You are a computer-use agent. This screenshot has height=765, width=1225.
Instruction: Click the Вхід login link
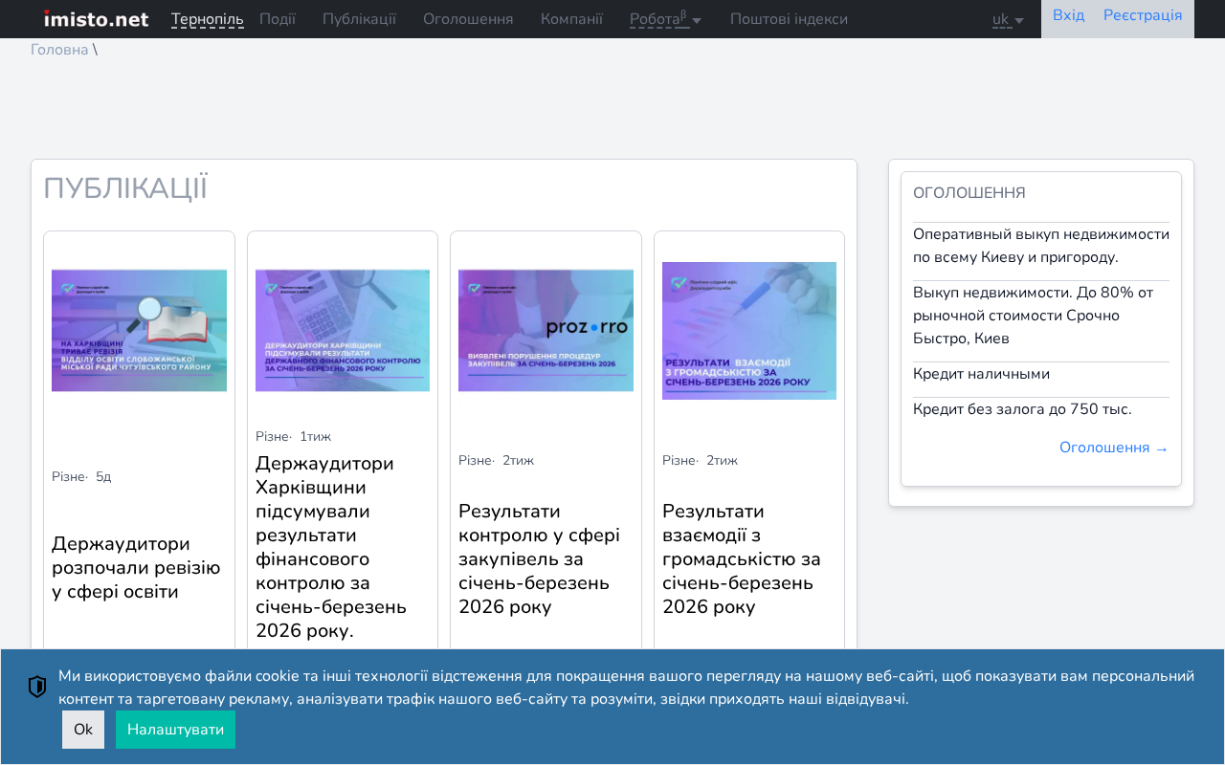[x=1068, y=15]
